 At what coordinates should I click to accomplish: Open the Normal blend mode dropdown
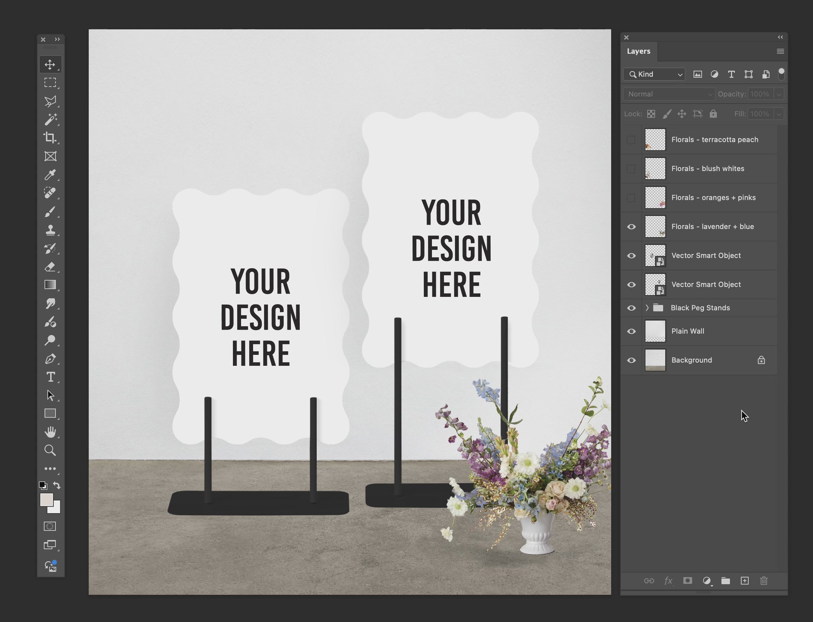[x=669, y=94]
